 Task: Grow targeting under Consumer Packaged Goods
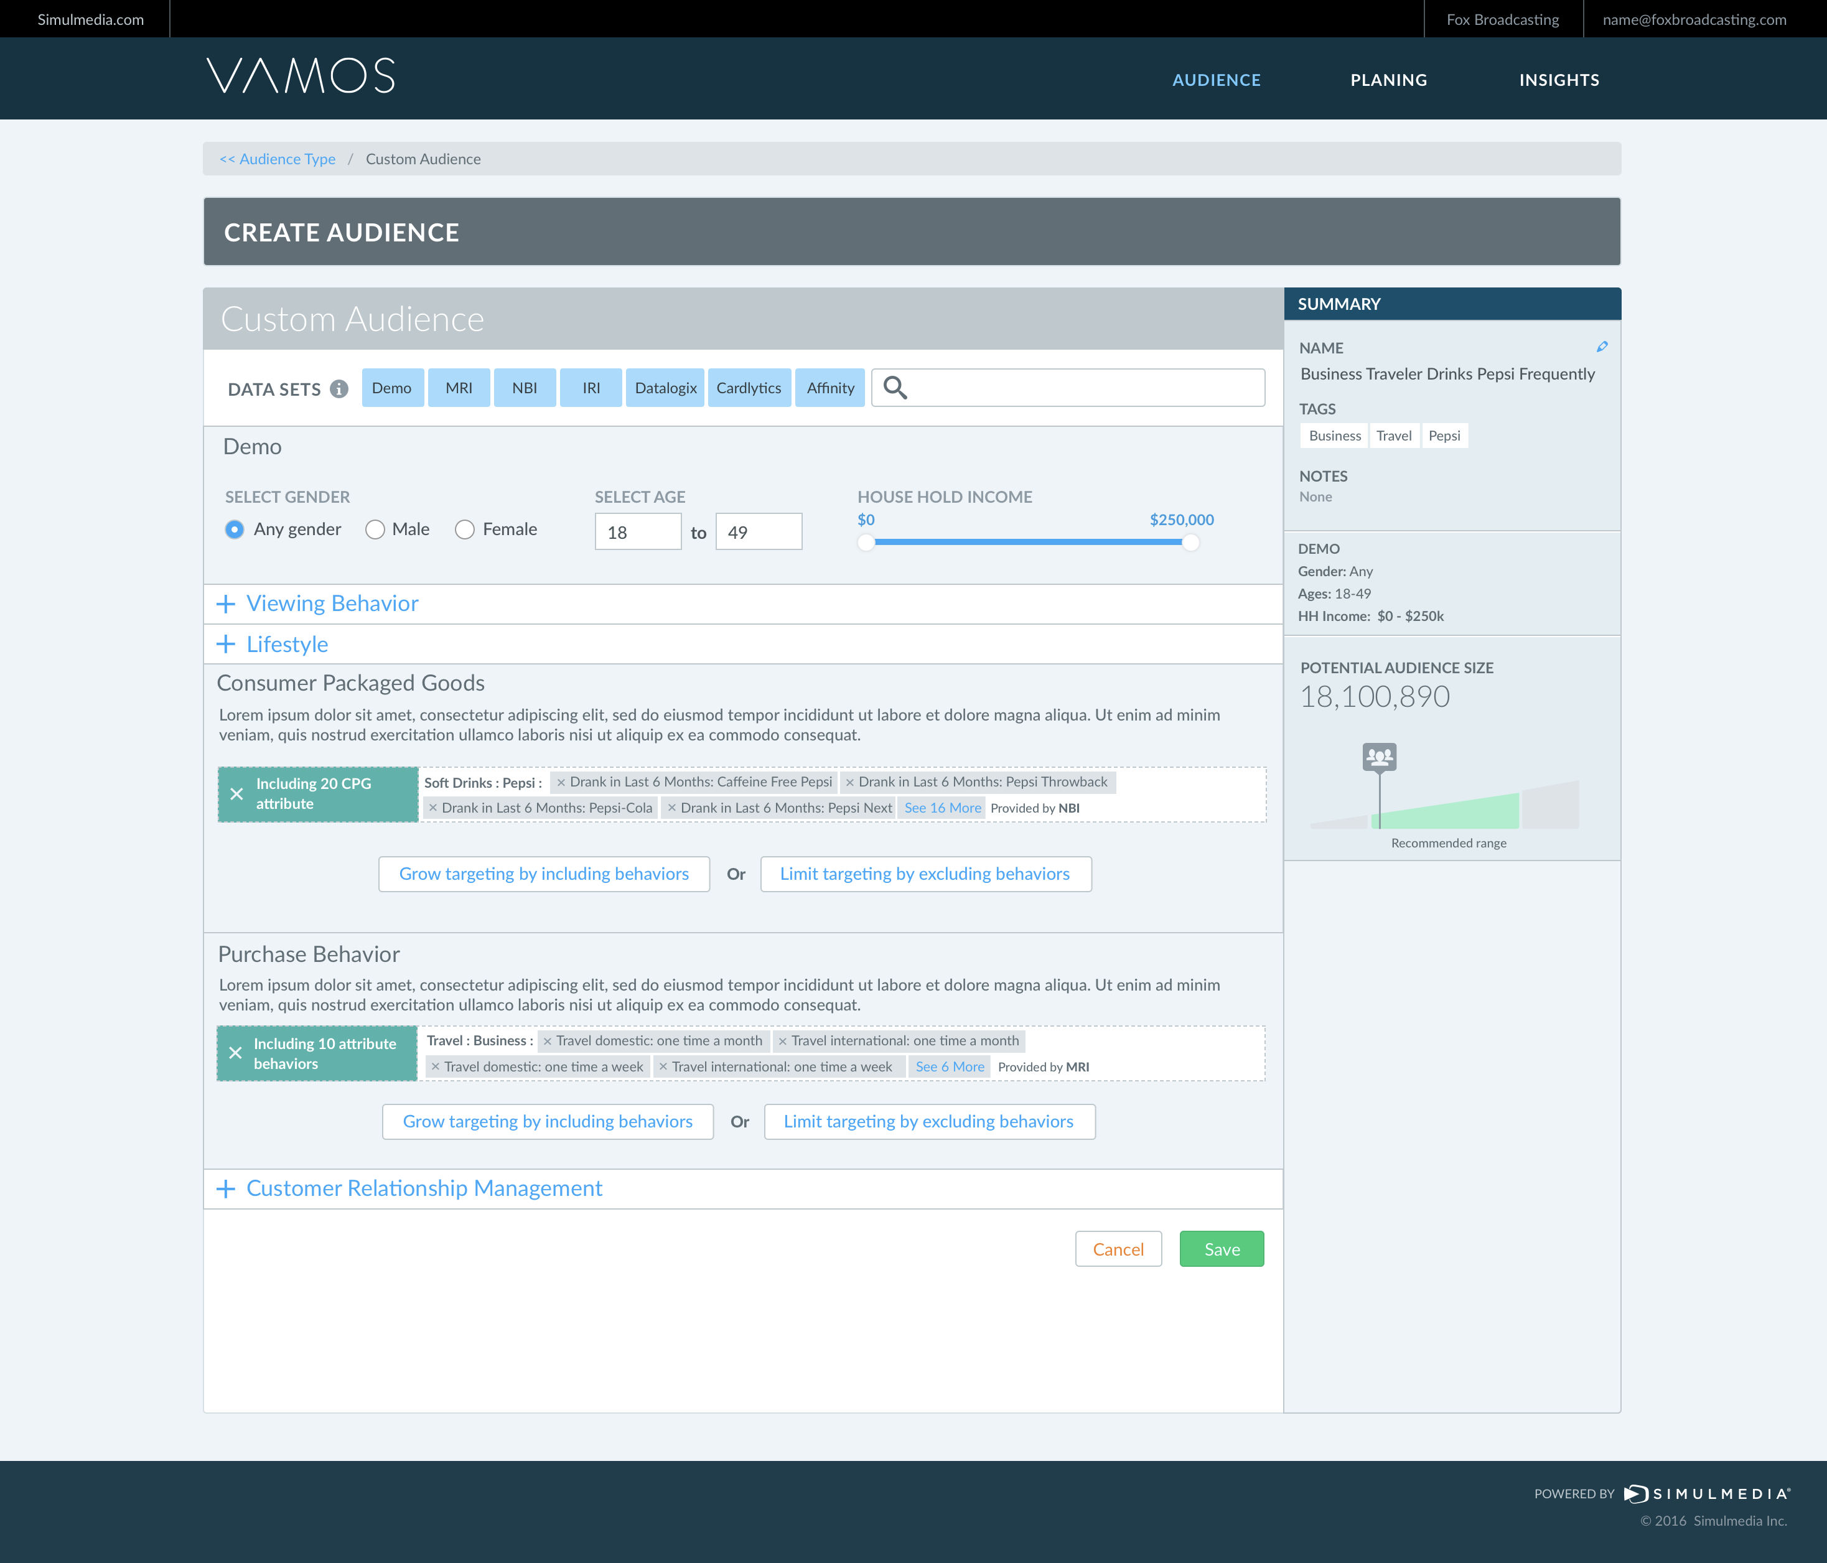pos(544,874)
